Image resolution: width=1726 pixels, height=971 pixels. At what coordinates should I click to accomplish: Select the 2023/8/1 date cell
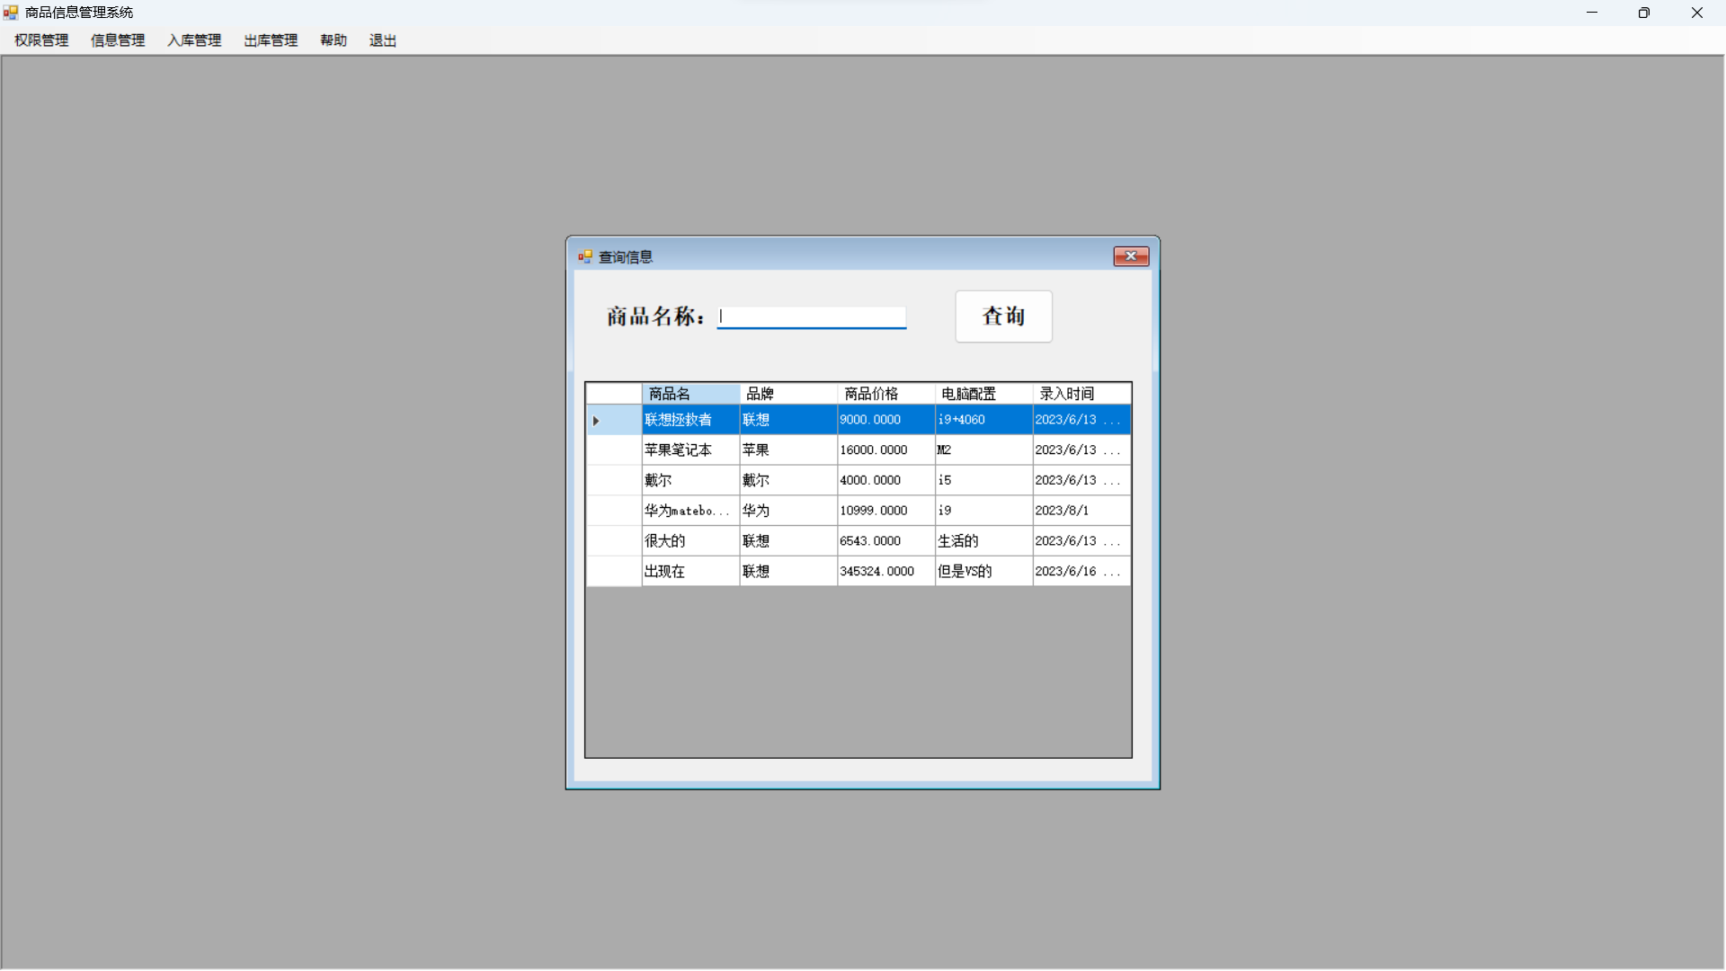tap(1082, 511)
